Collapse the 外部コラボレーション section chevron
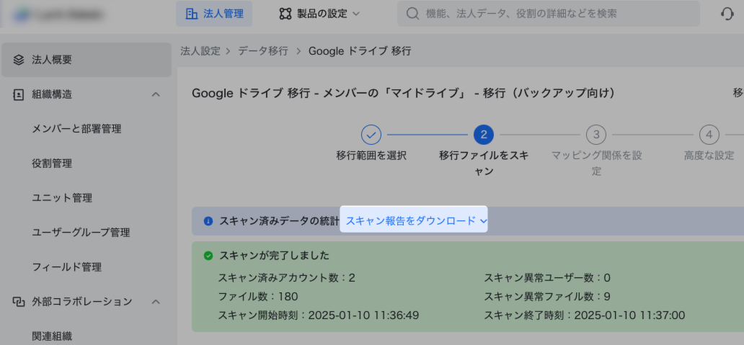The width and height of the screenshot is (744, 345). tap(155, 302)
